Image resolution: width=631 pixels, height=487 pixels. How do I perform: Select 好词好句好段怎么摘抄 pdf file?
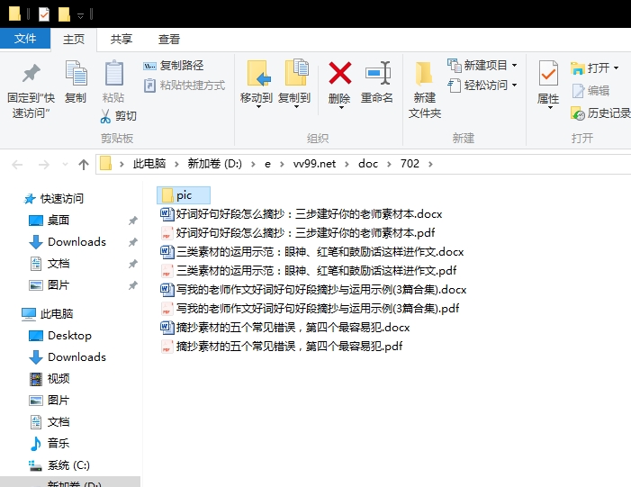298,233
